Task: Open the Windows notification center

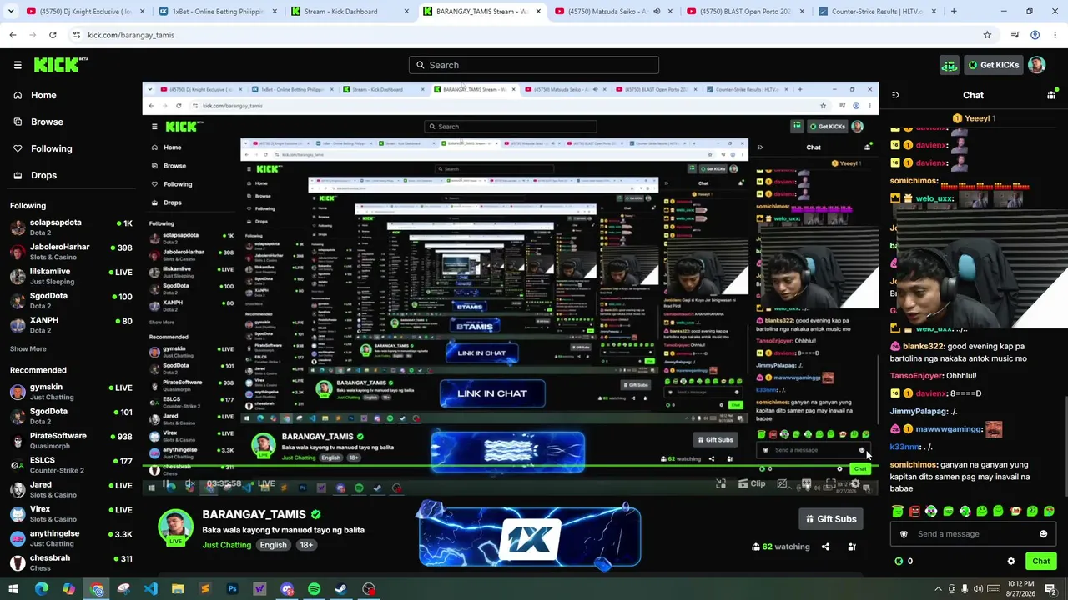Action: [1050, 589]
